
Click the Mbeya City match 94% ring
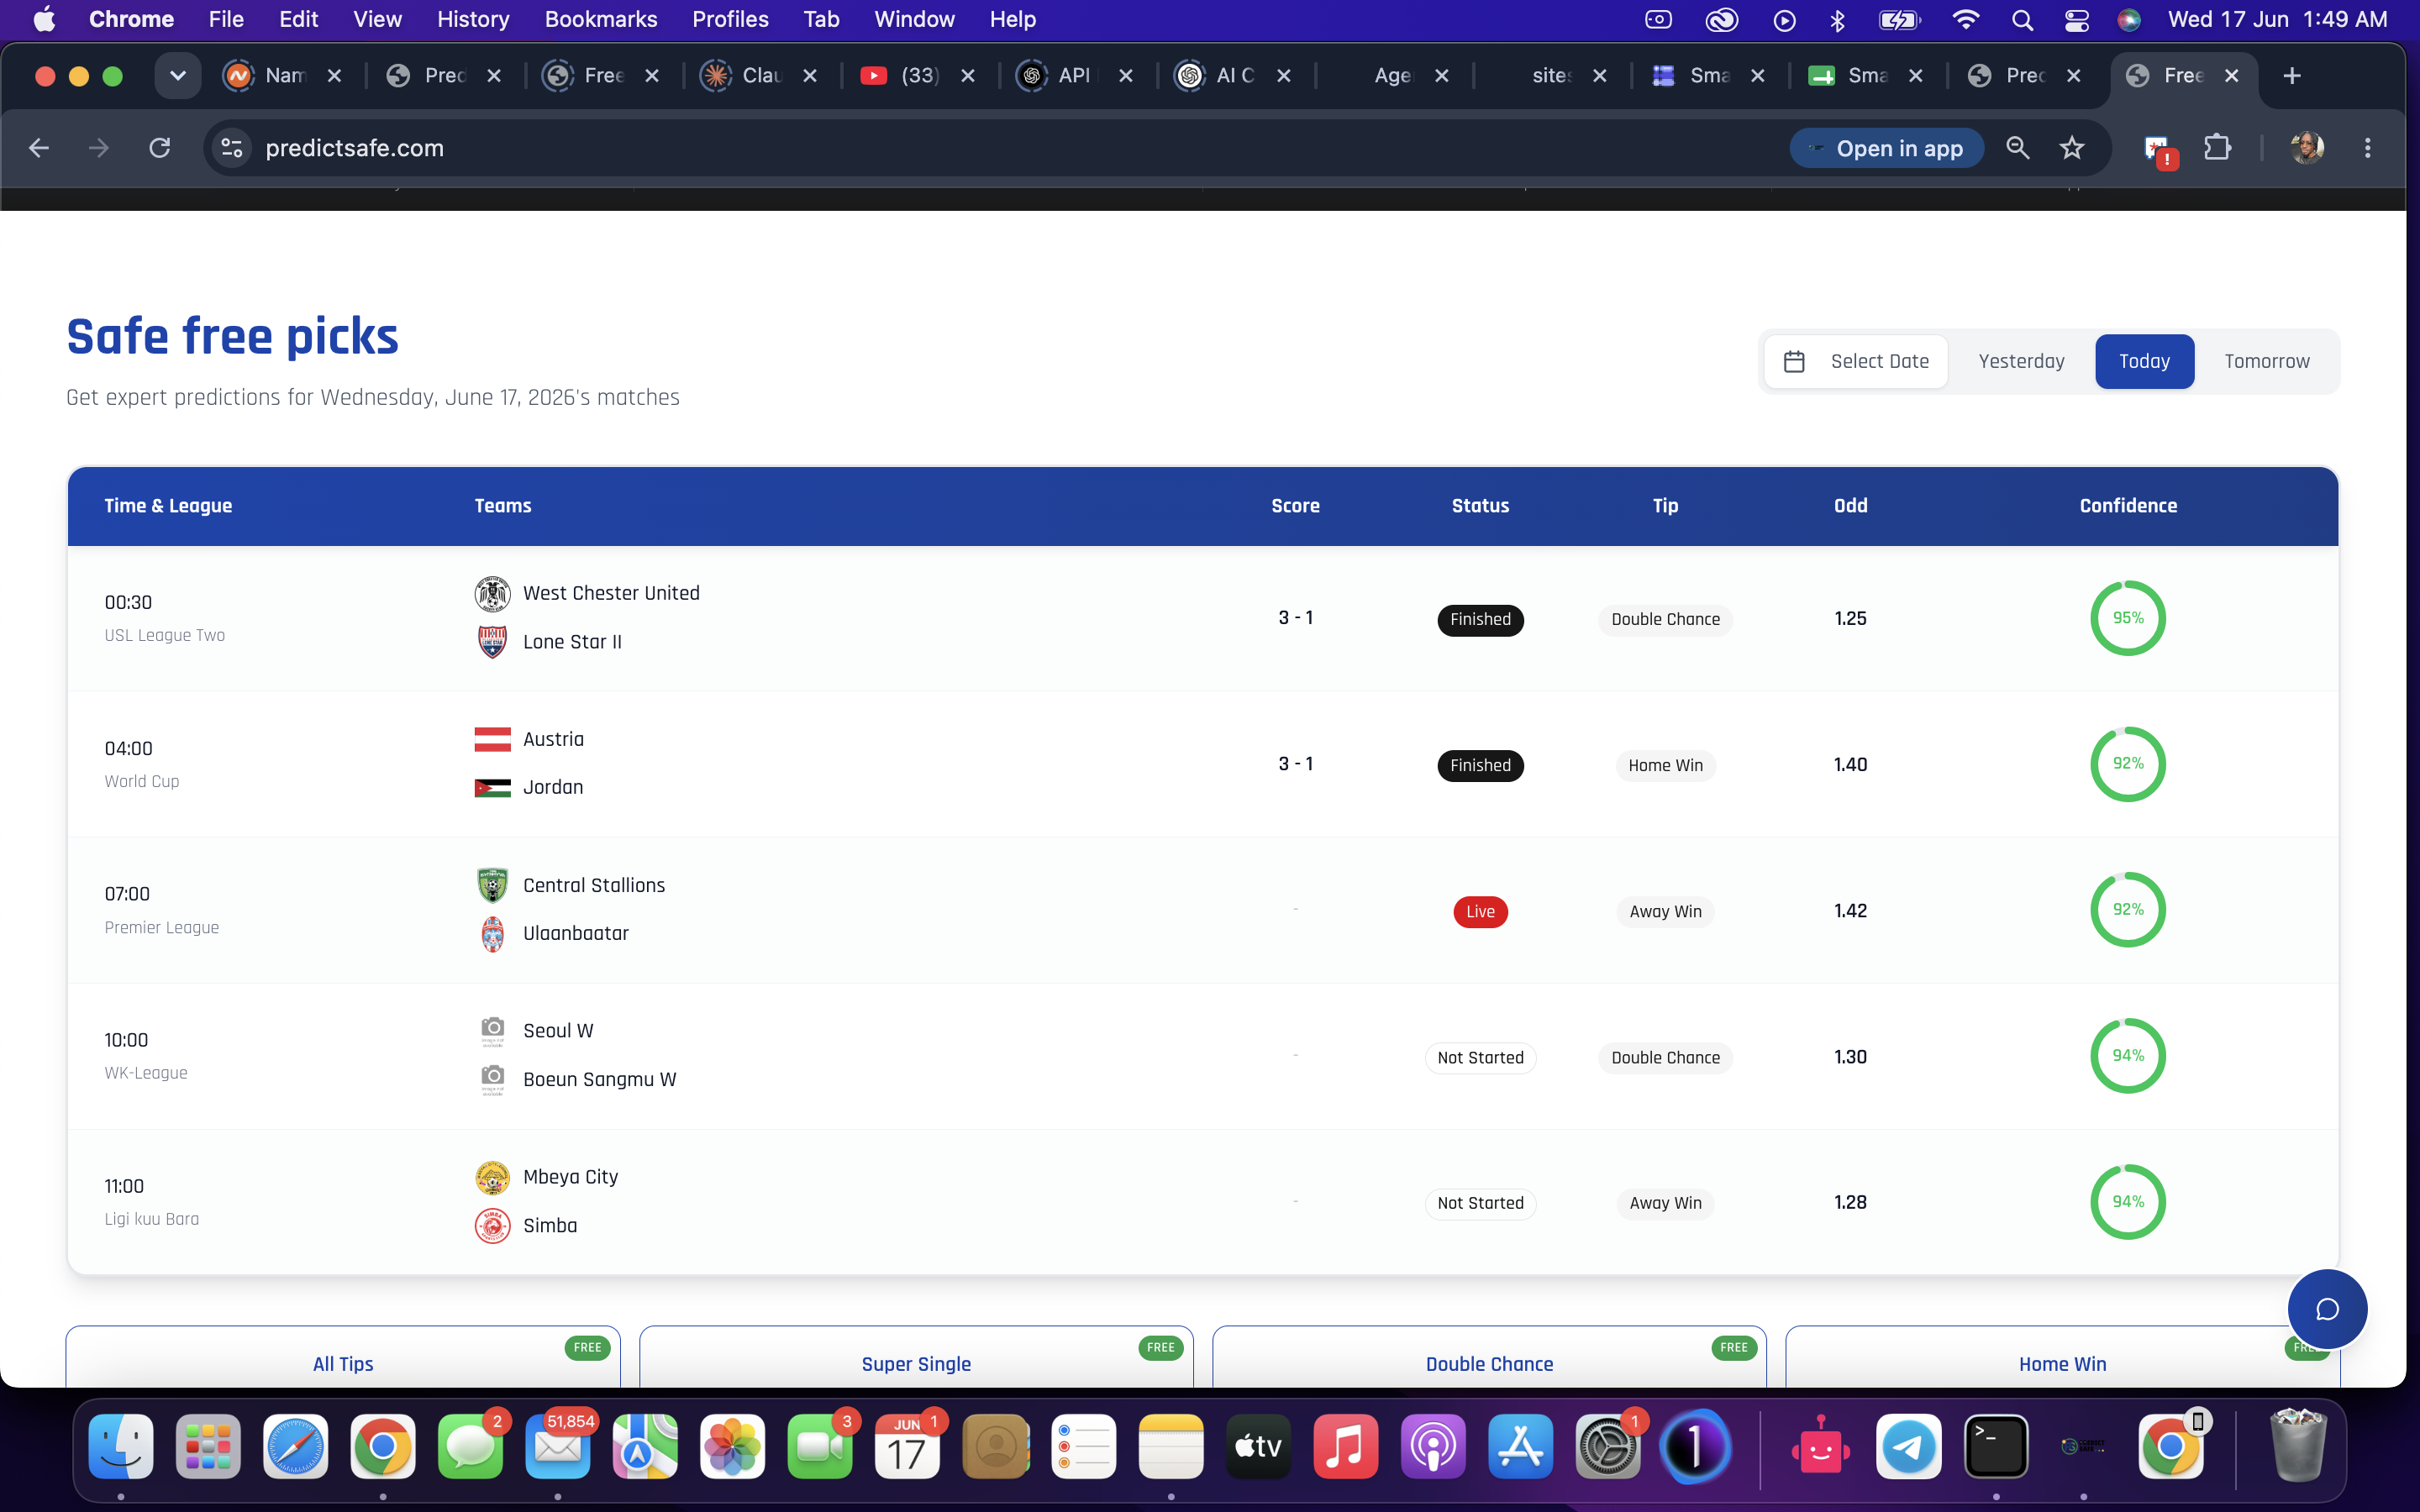pyautogui.click(x=2128, y=1202)
